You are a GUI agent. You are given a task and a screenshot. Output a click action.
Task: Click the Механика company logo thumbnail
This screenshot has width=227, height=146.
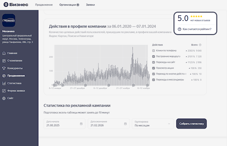[9, 20]
